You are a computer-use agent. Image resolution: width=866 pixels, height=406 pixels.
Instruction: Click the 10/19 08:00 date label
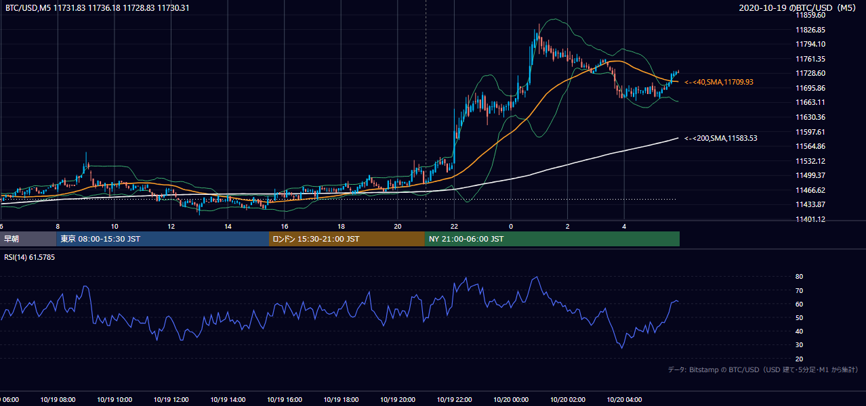coord(58,400)
